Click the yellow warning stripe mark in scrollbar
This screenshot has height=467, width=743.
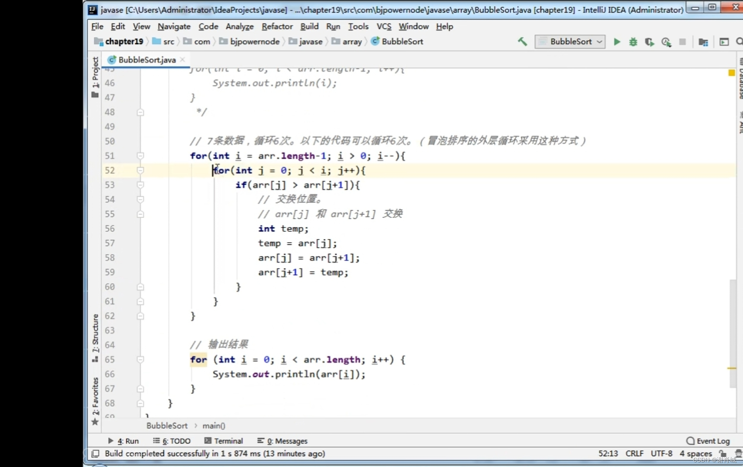732,368
